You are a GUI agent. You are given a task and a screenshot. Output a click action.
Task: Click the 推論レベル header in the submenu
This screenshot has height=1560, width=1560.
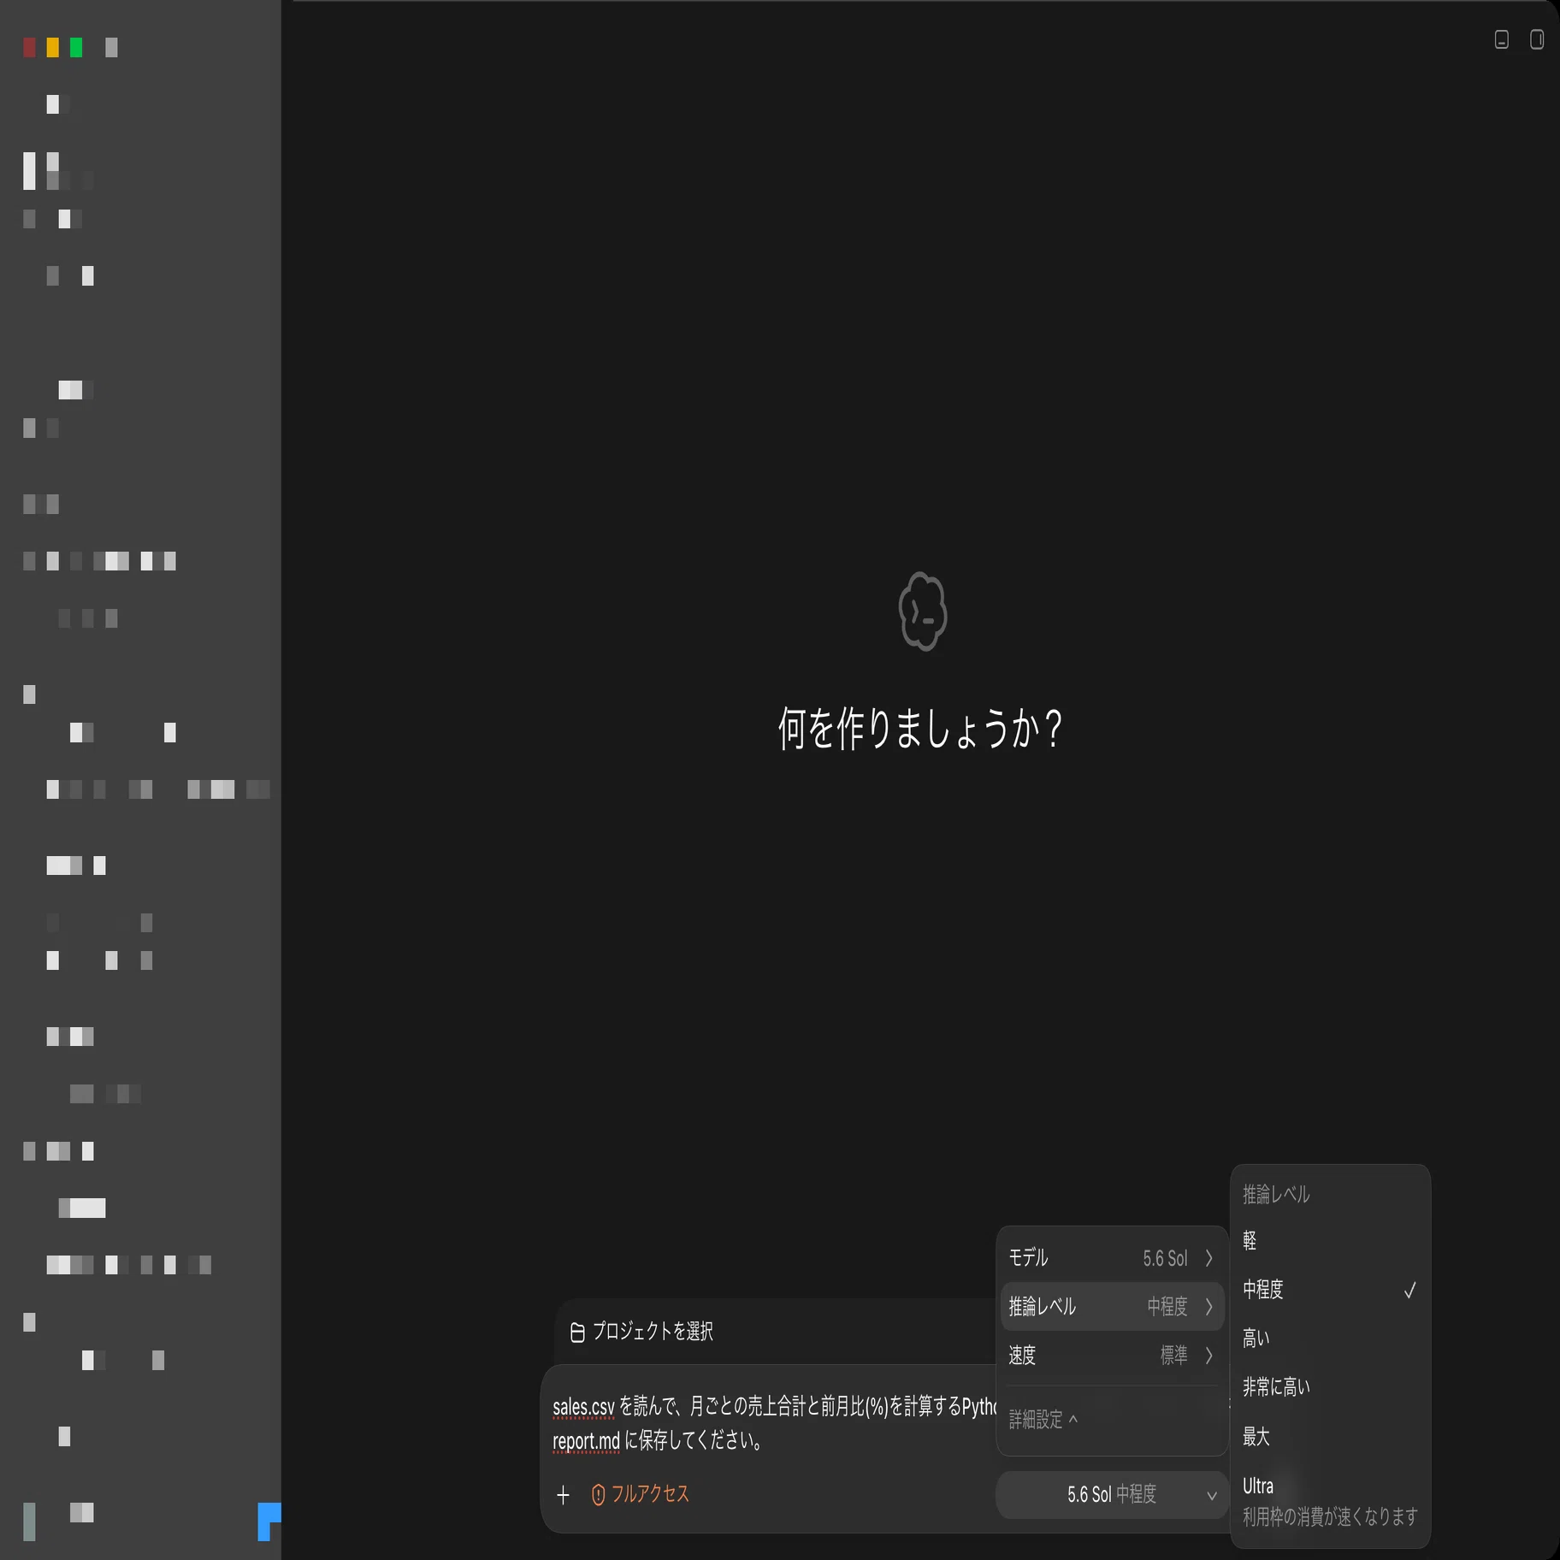tap(1276, 1195)
